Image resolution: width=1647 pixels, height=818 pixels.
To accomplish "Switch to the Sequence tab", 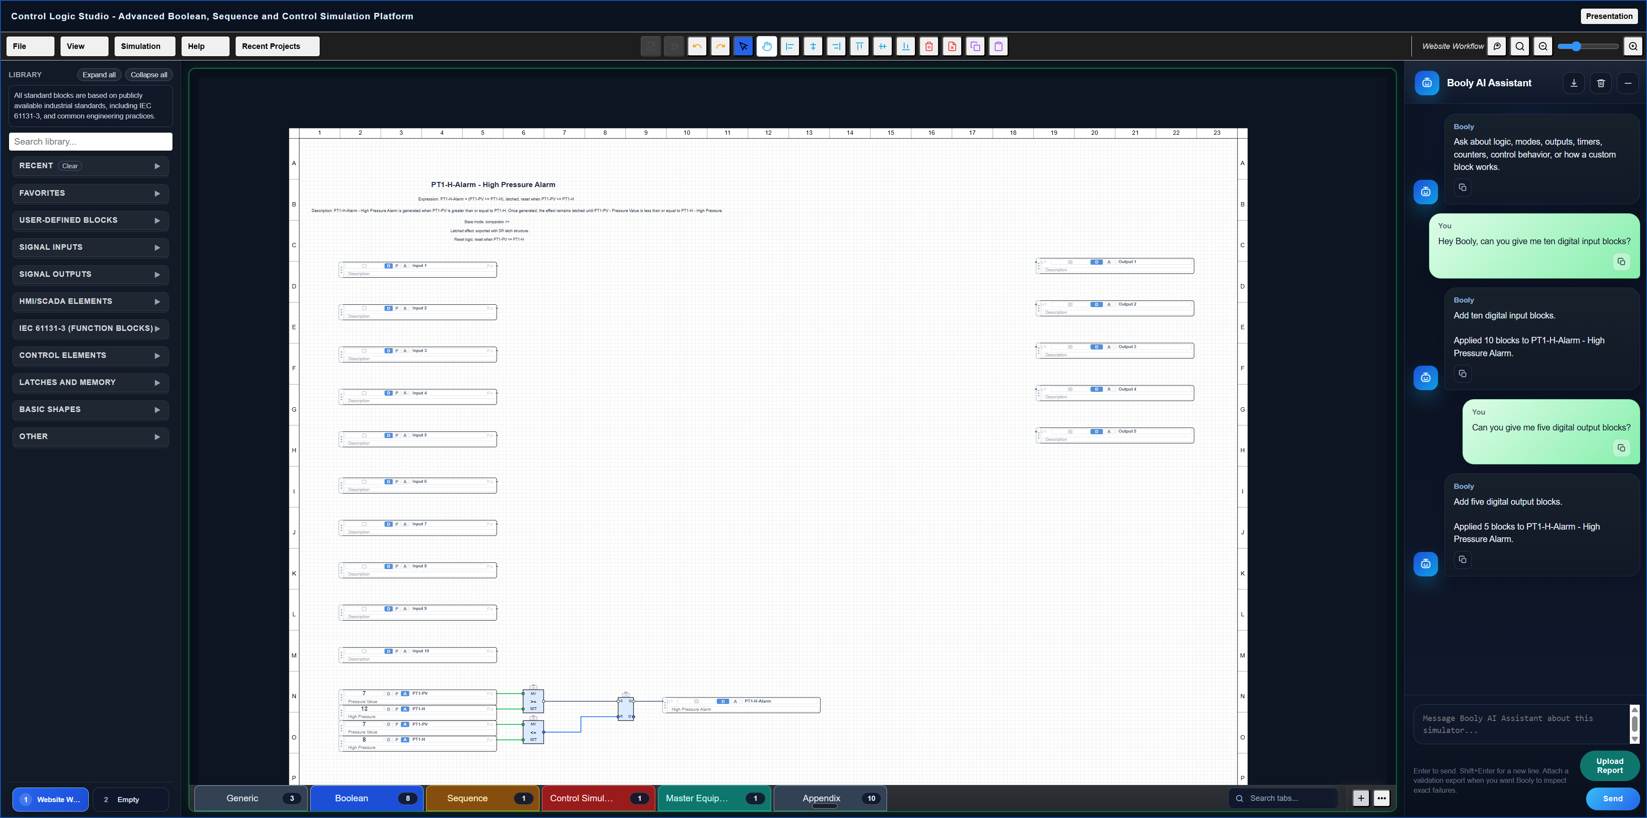I will click(x=482, y=798).
